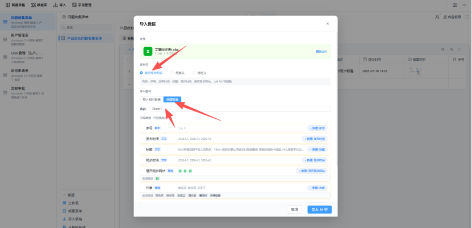Click the 单选 tag of the 作者 field
The image size is (472, 228).
click(157, 188)
